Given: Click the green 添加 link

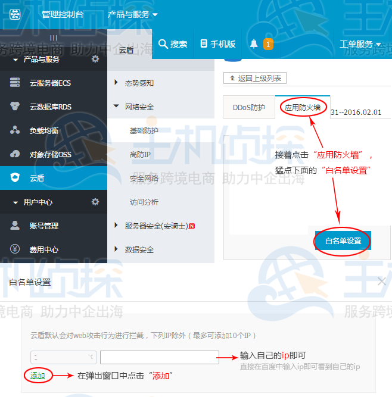Looking at the screenshot, I should click(38, 376).
